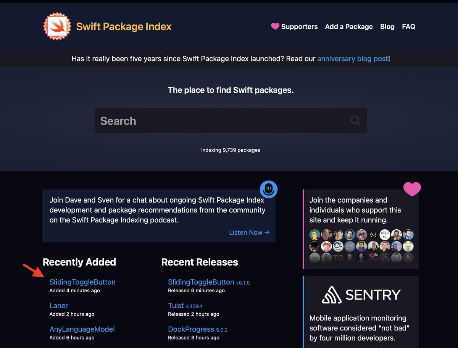Click 'Added 6 hours ago' text
The image size is (458, 348).
(72, 338)
